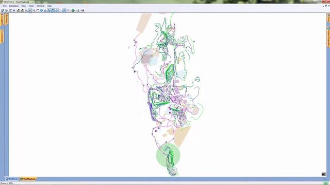Screen dimensions: 330x185
Task: Click the magnifier icon right of the highlighted zoom tool
Action: pyautogui.click(x=34, y=10)
